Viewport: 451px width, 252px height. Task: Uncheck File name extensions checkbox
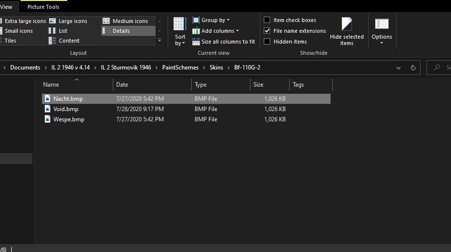pyautogui.click(x=267, y=31)
